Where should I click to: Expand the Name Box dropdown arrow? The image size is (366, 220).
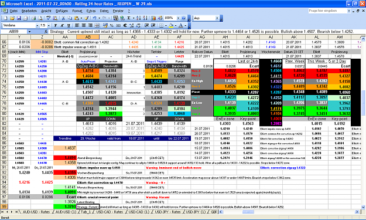(29, 32)
